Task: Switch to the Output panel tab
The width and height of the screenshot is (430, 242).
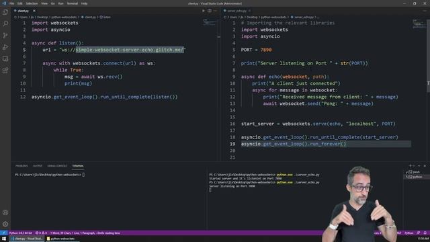Action: [x=38, y=166]
